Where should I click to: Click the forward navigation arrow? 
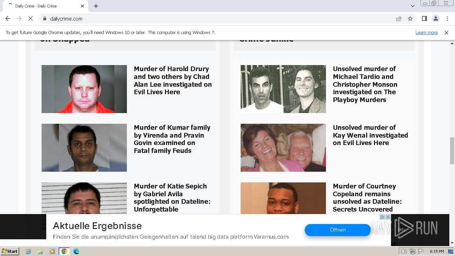[19, 18]
